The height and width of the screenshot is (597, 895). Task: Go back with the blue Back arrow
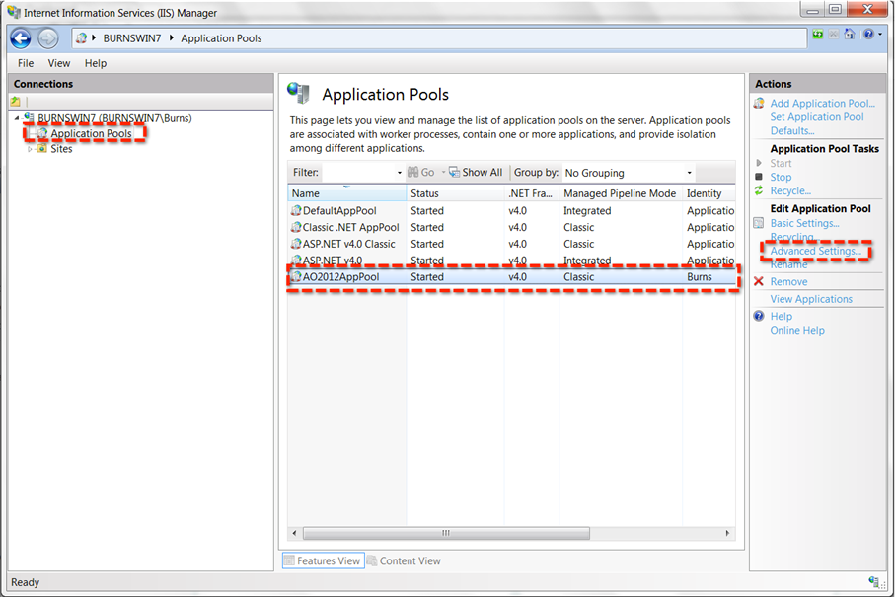point(21,38)
